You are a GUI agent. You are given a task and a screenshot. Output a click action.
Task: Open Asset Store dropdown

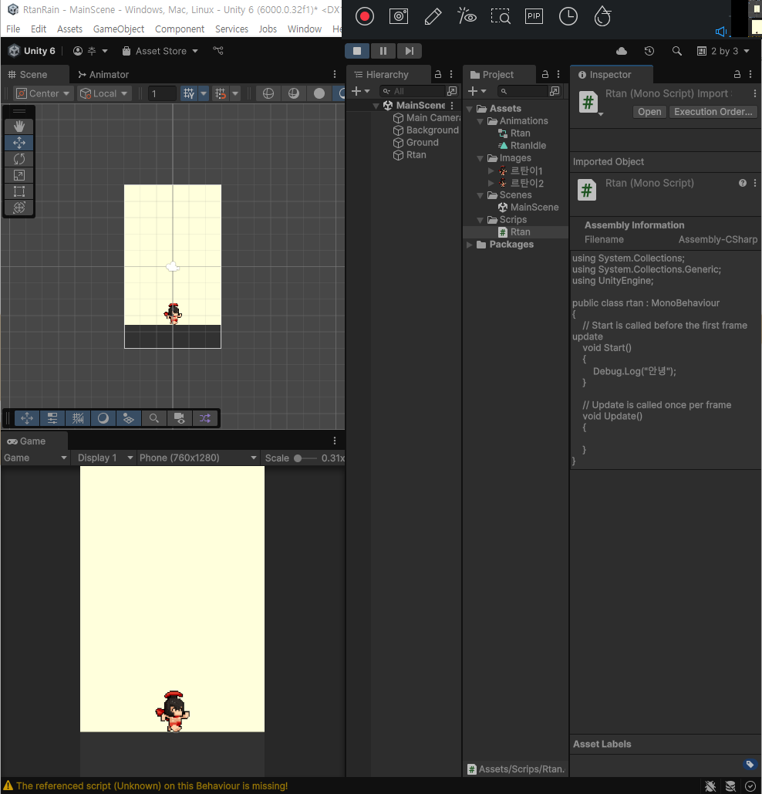pos(160,51)
